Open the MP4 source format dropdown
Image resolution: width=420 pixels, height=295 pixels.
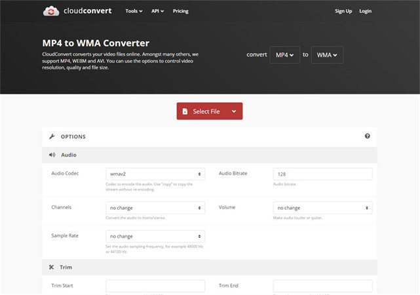click(x=285, y=55)
